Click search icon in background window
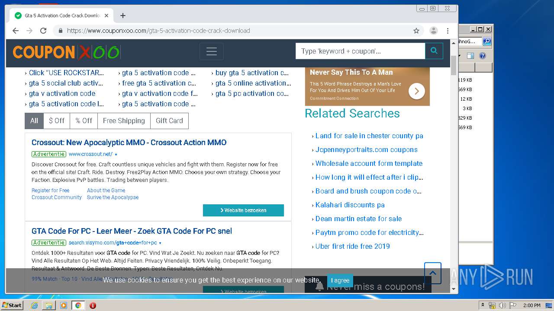Viewport: 554px width, 311px height. (x=487, y=41)
